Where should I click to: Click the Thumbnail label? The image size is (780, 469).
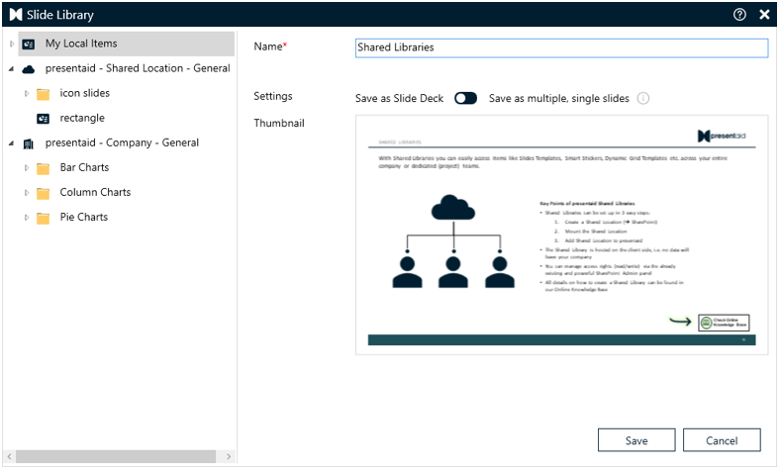point(278,123)
